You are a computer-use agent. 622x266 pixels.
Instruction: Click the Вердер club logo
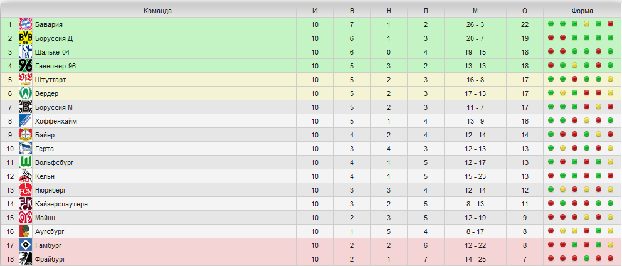tap(25, 93)
